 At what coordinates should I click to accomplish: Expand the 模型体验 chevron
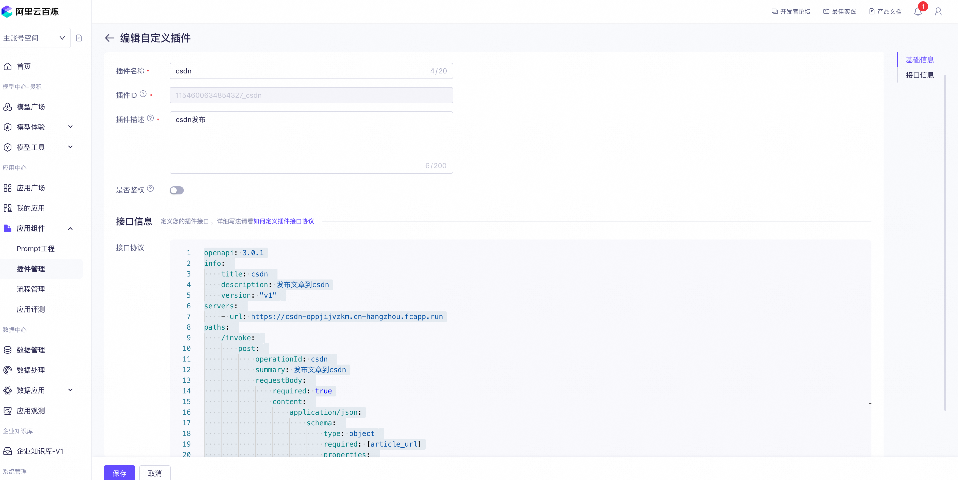70,127
